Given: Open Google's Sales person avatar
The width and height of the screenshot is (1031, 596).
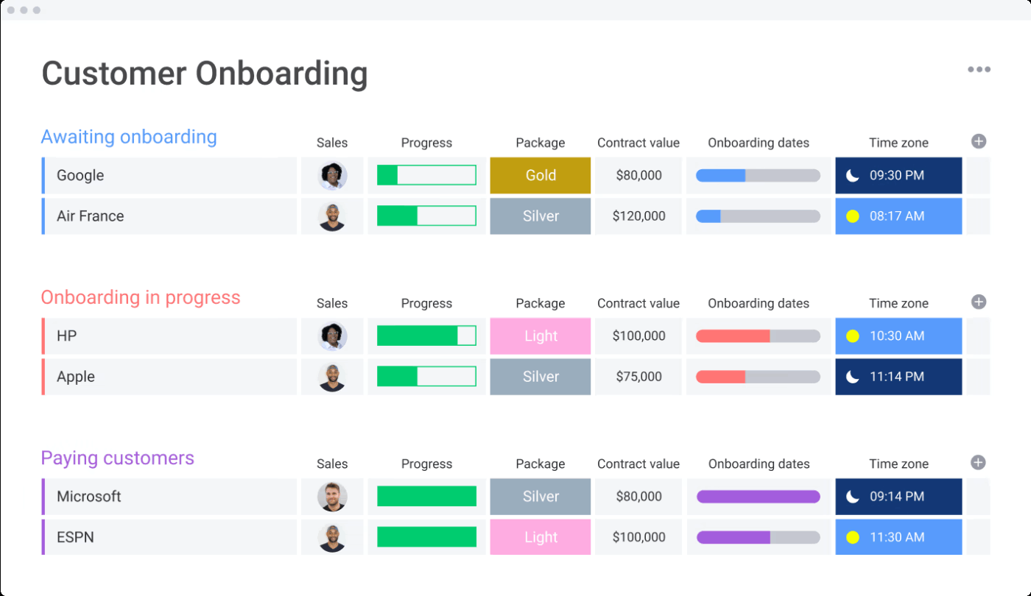Looking at the screenshot, I should point(332,175).
